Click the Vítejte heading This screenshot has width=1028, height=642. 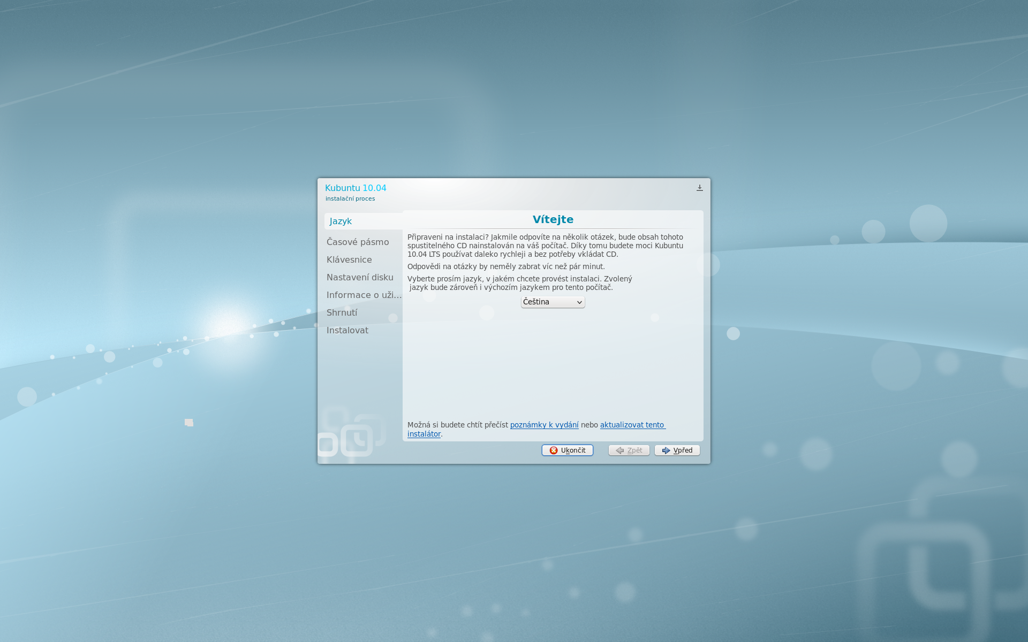tap(553, 219)
